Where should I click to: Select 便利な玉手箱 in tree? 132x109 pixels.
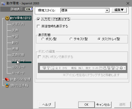[19, 86]
